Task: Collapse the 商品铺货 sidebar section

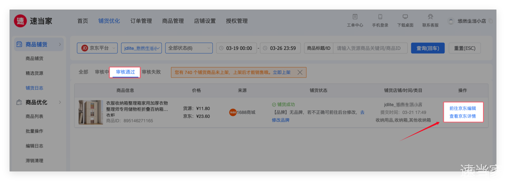Action: coord(60,44)
